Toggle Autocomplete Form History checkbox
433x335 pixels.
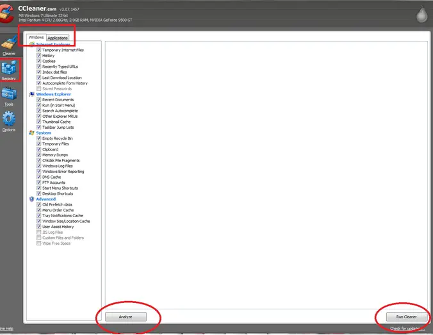(39, 83)
